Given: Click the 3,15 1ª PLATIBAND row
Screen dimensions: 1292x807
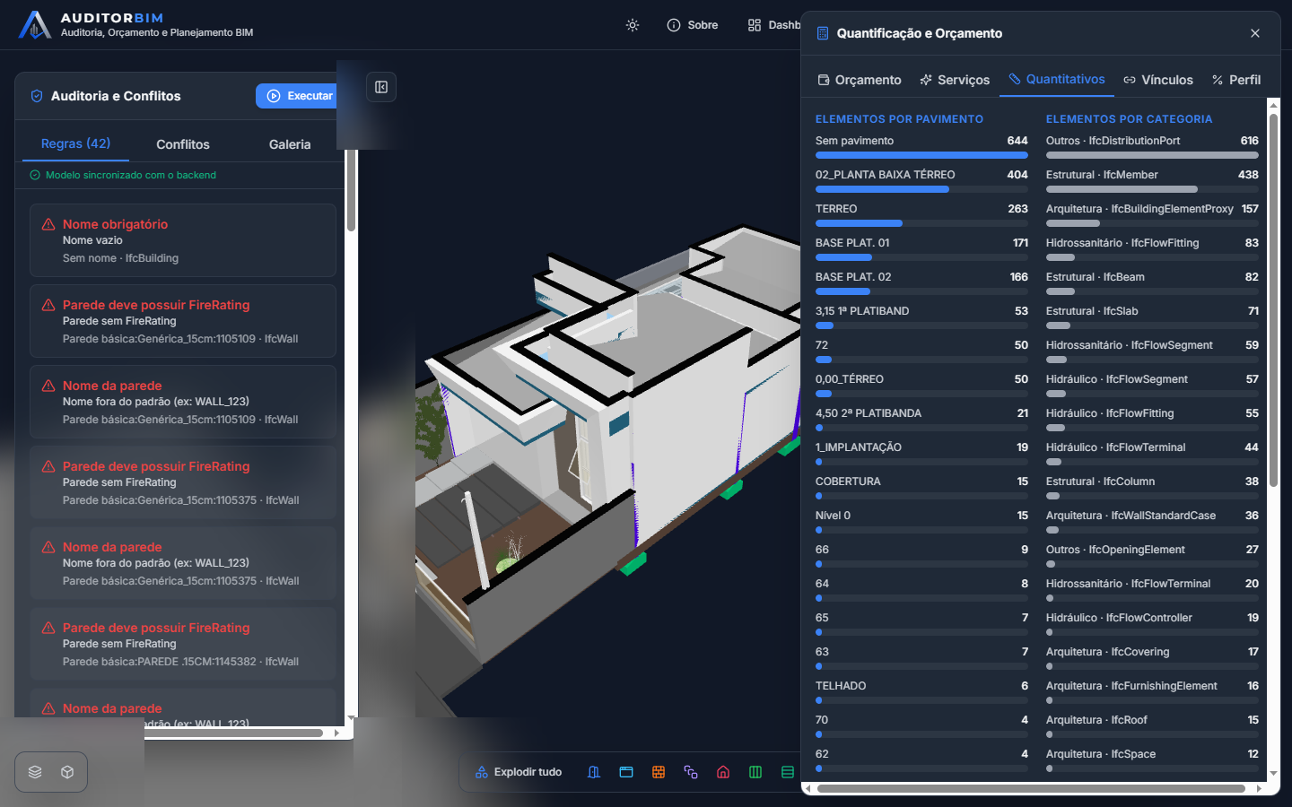Looking at the screenshot, I should click(921, 317).
